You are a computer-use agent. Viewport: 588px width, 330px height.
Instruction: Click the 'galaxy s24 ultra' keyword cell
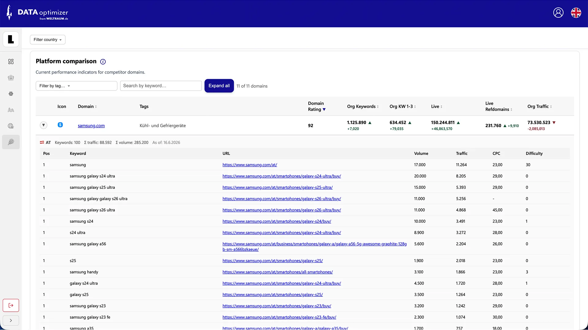point(84,283)
